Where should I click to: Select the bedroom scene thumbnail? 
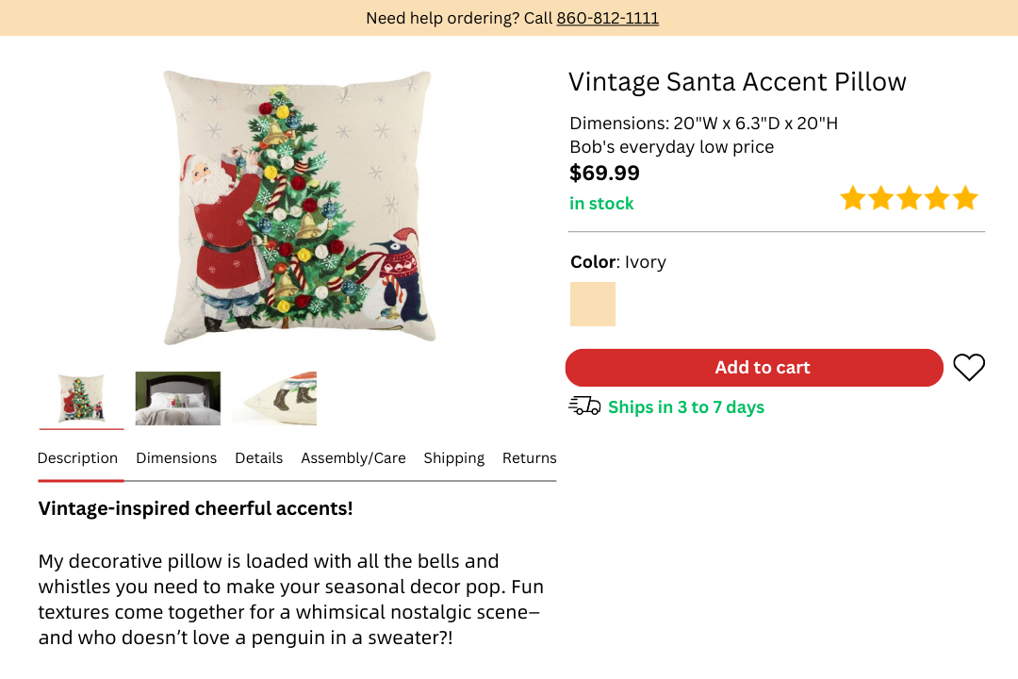pyautogui.click(x=178, y=398)
